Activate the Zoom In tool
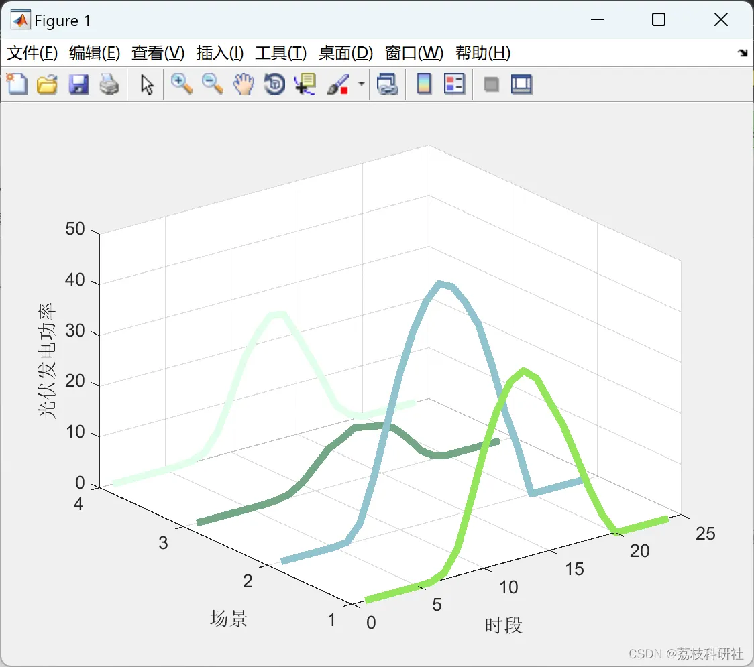Viewport: 754px width, 667px height. [181, 84]
